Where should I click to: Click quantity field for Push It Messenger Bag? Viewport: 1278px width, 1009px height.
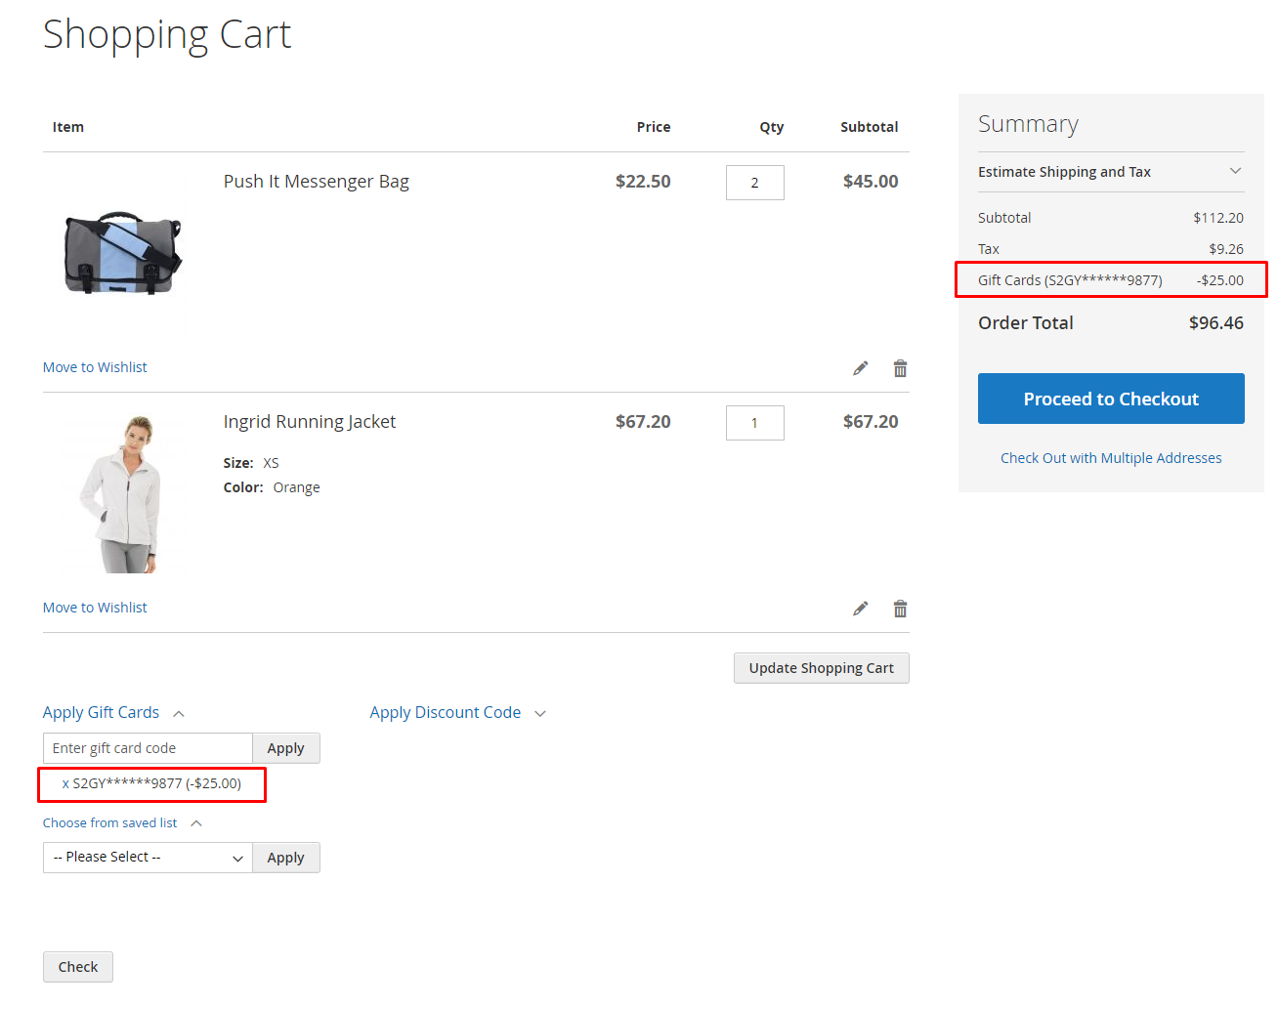[754, 183]
